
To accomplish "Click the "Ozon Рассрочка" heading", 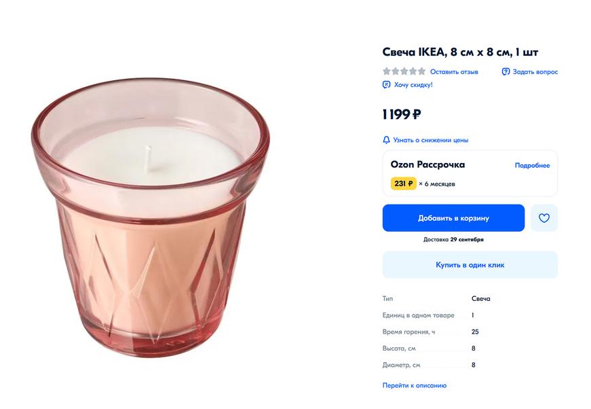I will [x=427, y=164].
